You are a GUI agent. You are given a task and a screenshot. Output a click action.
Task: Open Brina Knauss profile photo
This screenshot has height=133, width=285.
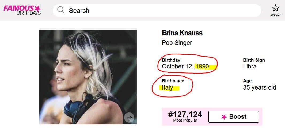[x=88, y=77]
